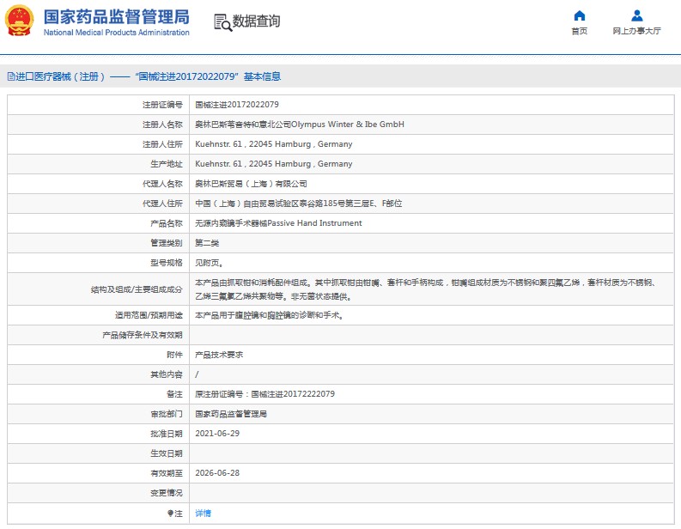This screenshot has height=529, width=681.
Task: Click the national emblem logo
Action: click(x=19, y=21)
